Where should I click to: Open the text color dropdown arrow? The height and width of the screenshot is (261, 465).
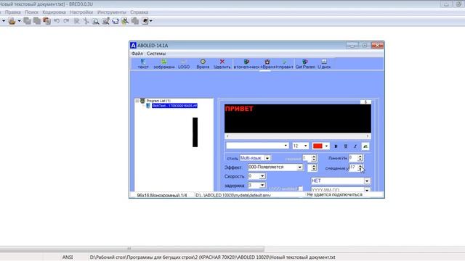pos(326,146)
